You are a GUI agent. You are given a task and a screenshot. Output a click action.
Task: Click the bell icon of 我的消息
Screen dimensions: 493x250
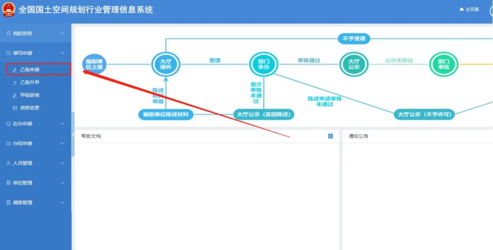(9, 33)
